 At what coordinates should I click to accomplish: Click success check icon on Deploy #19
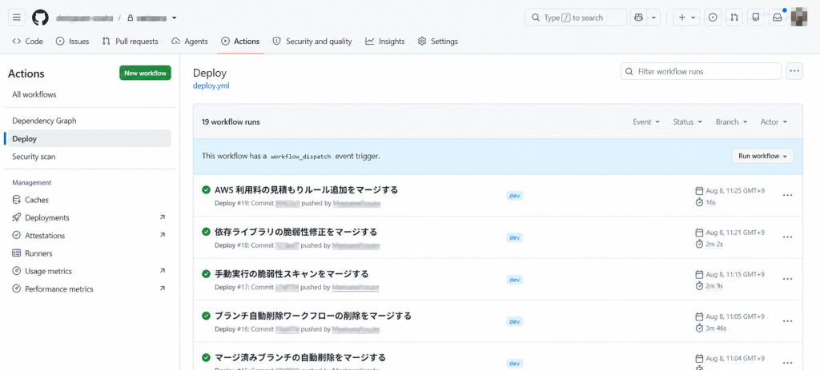[206, 190]
